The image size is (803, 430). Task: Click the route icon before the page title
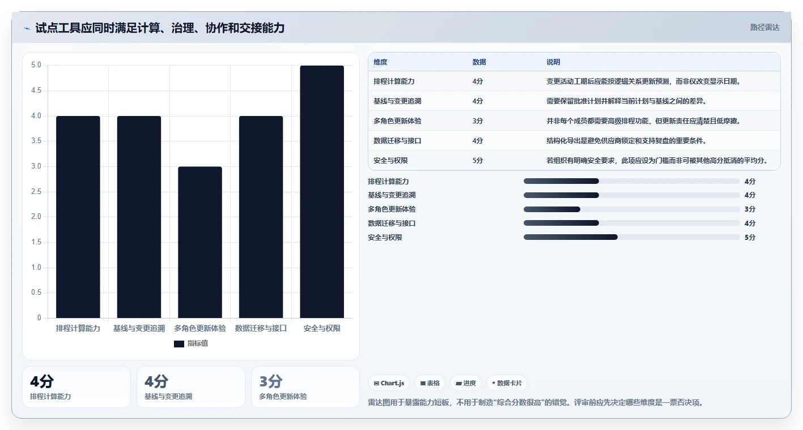pyautogui.click(x=27, y=28)
